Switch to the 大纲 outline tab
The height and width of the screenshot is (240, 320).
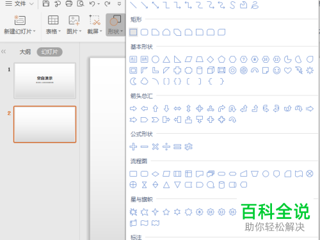[x=25, y=52]
